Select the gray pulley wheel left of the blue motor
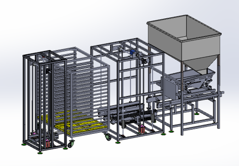The image size is (239, 166). (120, 49)
